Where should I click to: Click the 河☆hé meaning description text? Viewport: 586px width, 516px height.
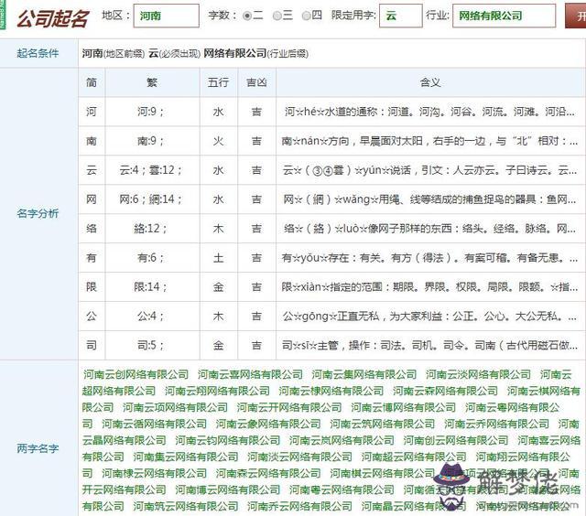429,112
